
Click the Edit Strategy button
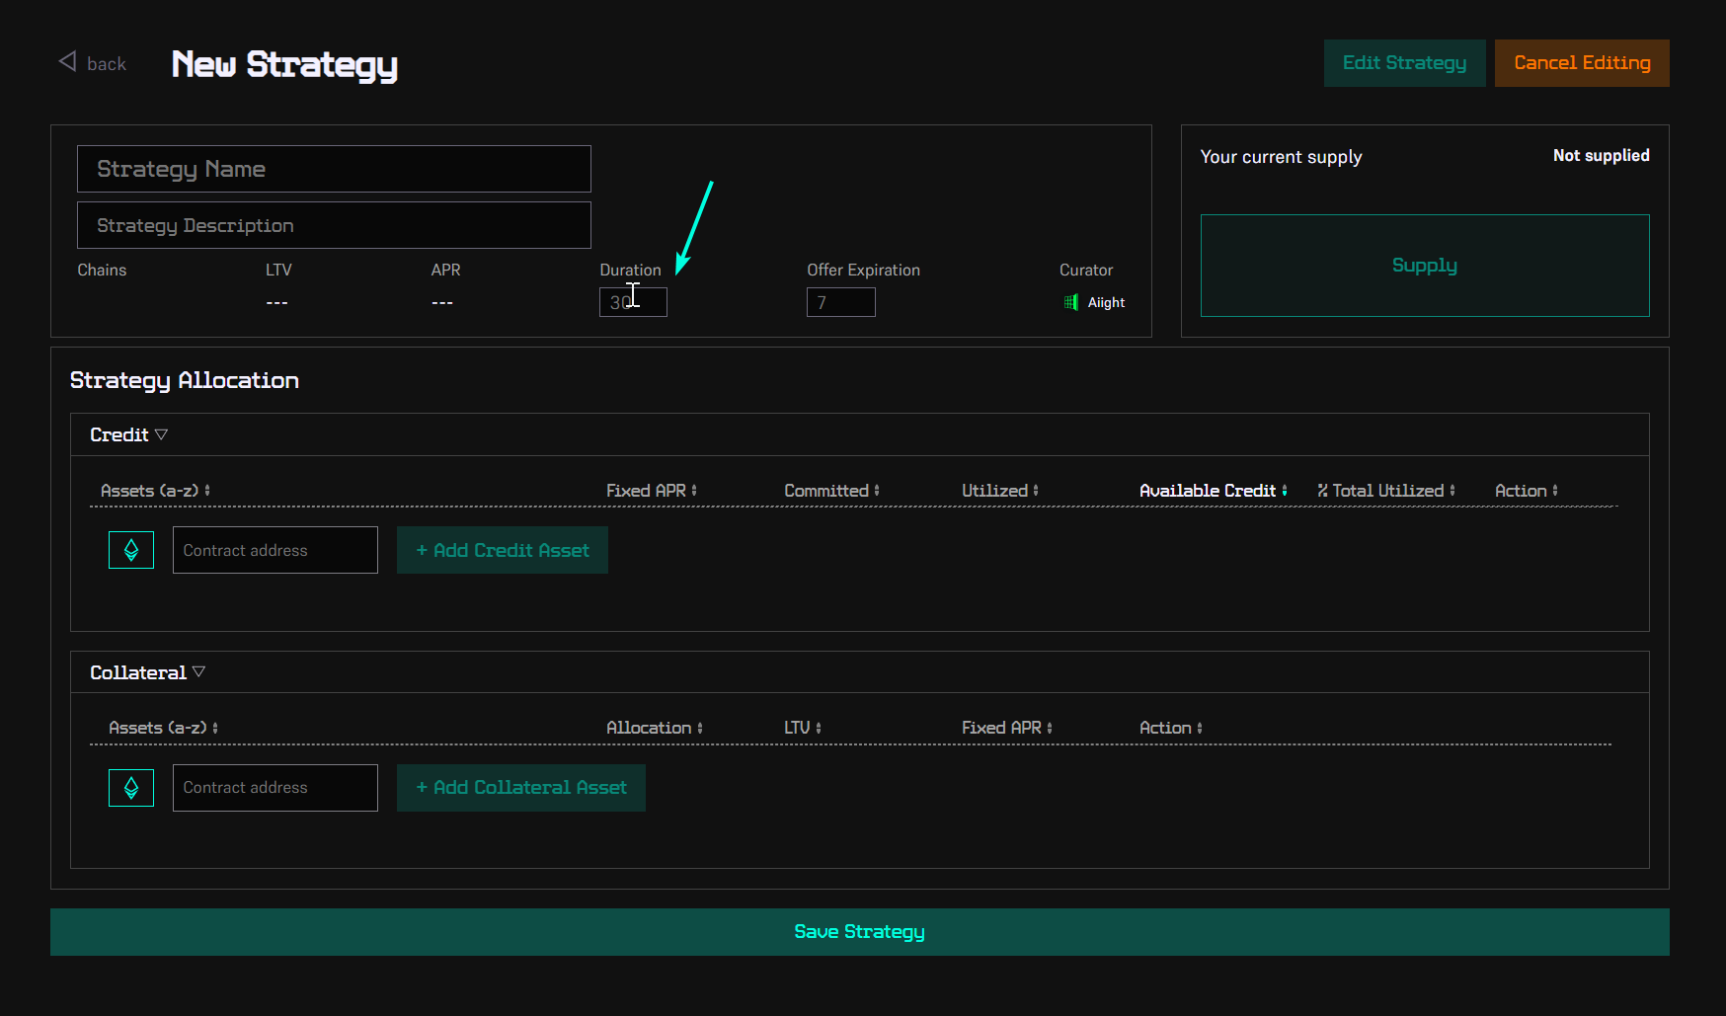point(1404,62)
